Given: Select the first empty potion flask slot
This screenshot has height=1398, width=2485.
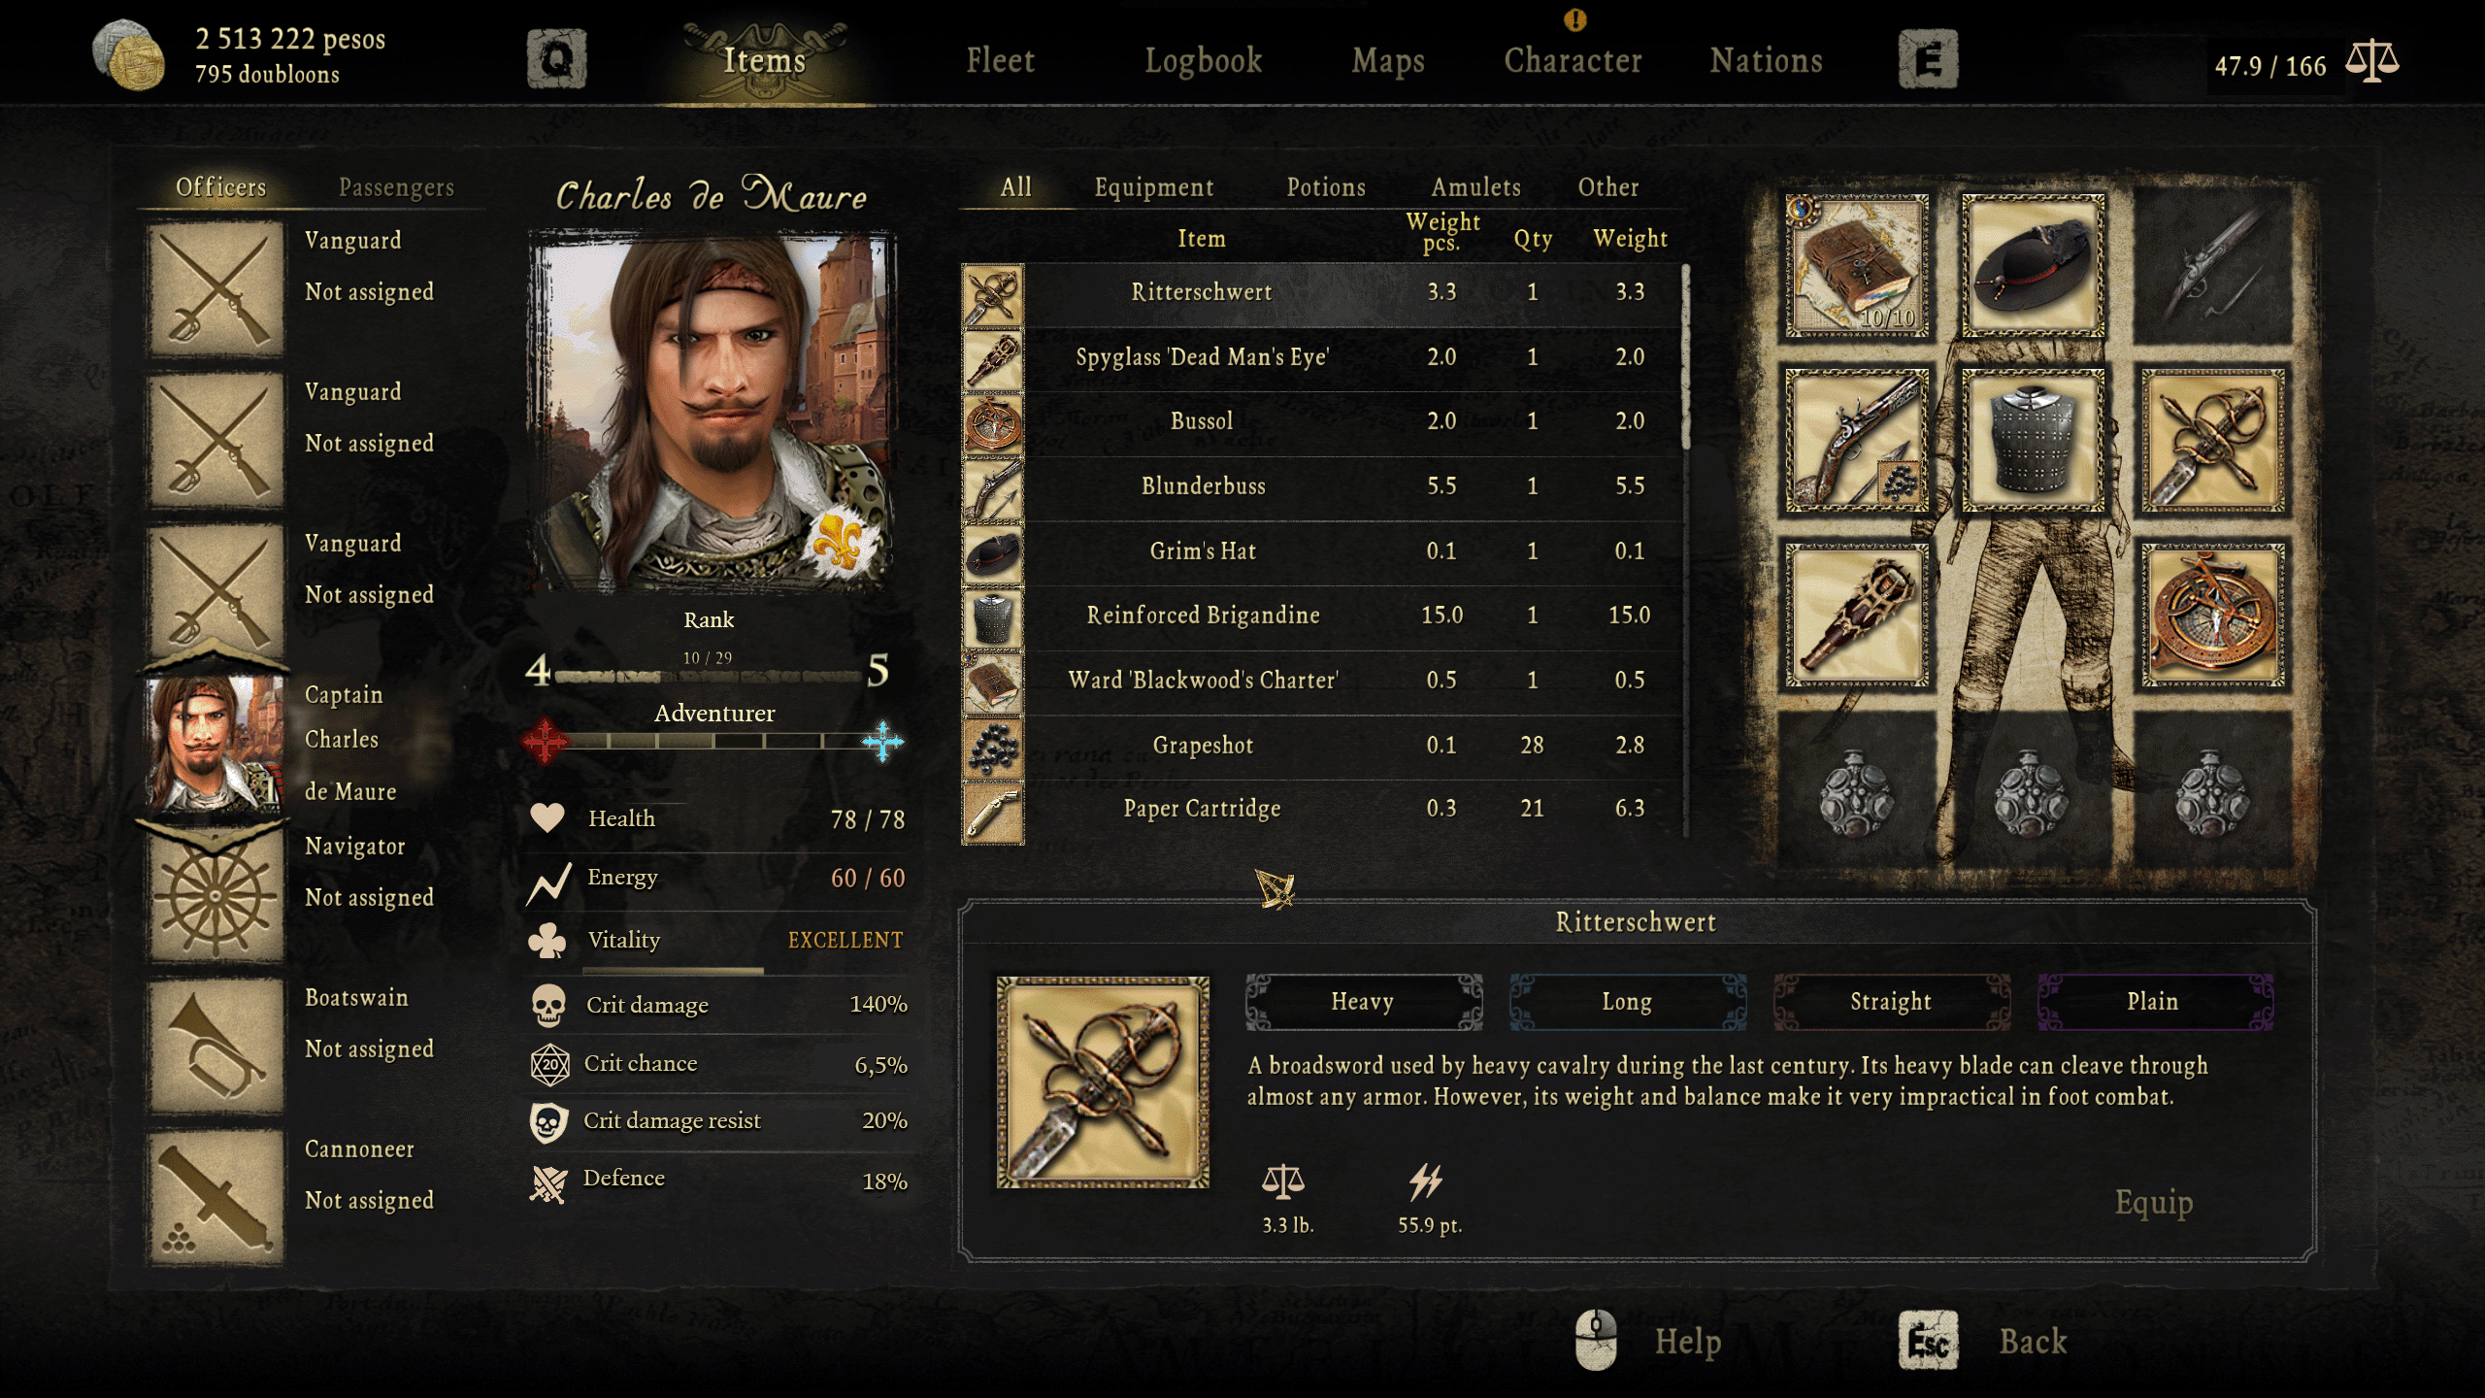Looking at the screenshot, I should click(x=1856, y=791).
